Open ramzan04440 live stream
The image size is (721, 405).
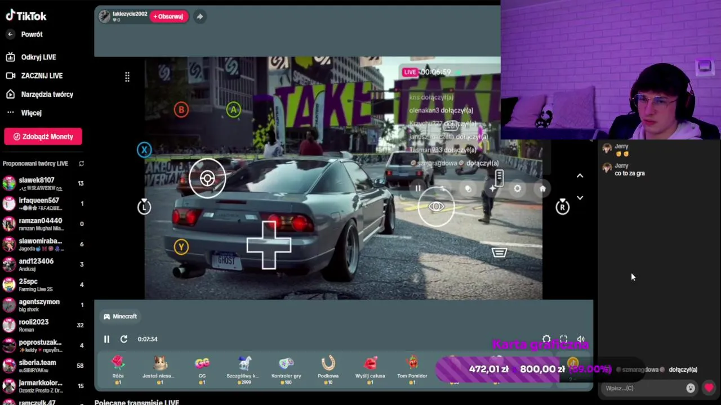(x=43, y=224)
